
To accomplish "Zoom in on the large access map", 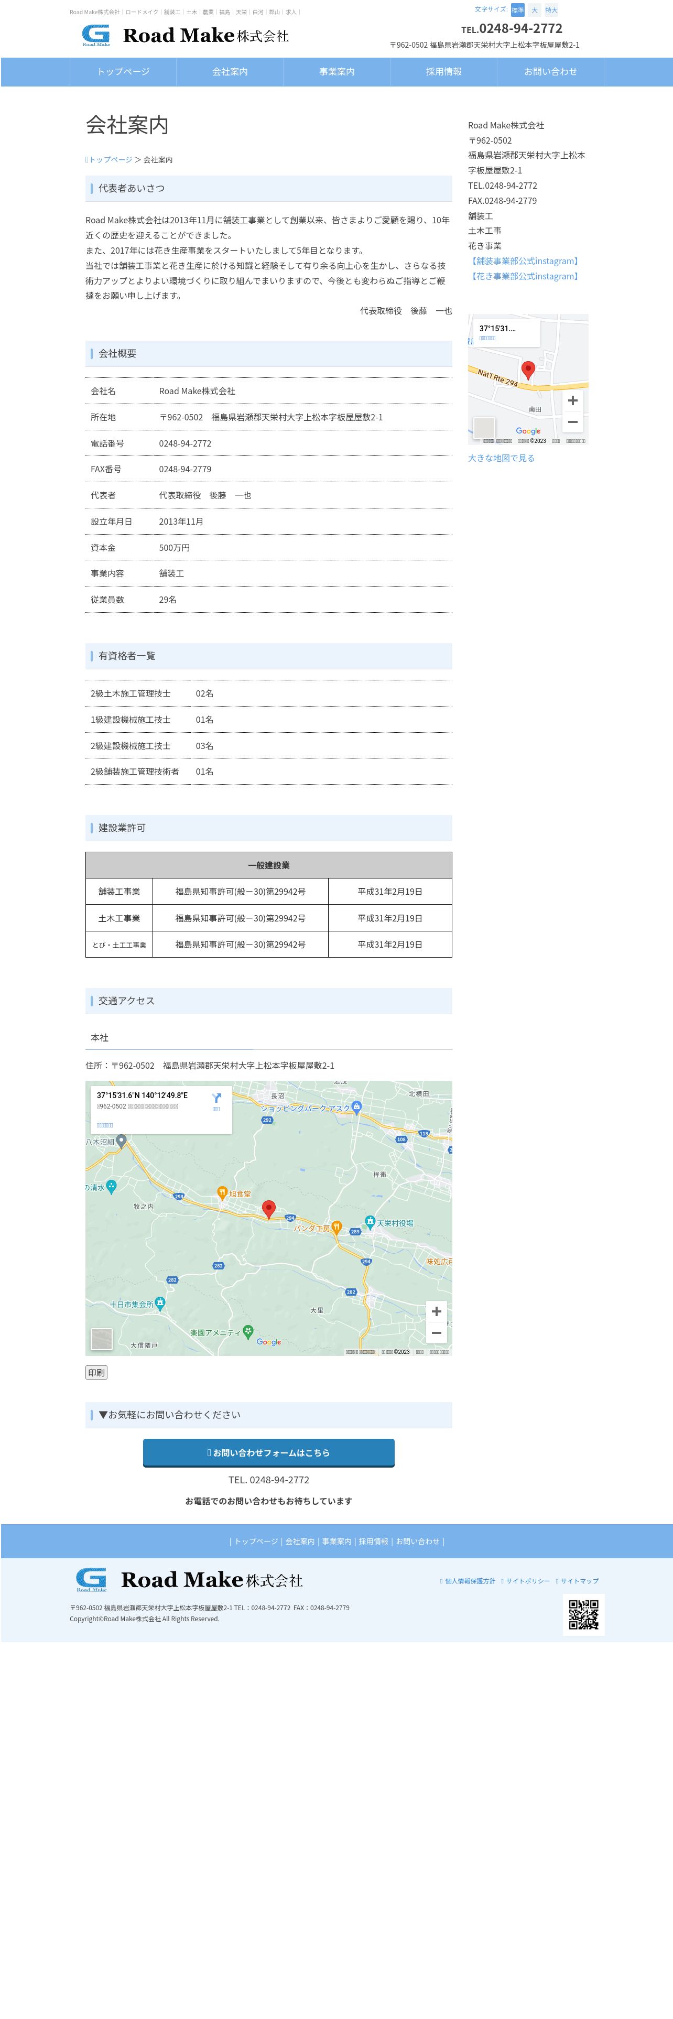I will 437,1311.
